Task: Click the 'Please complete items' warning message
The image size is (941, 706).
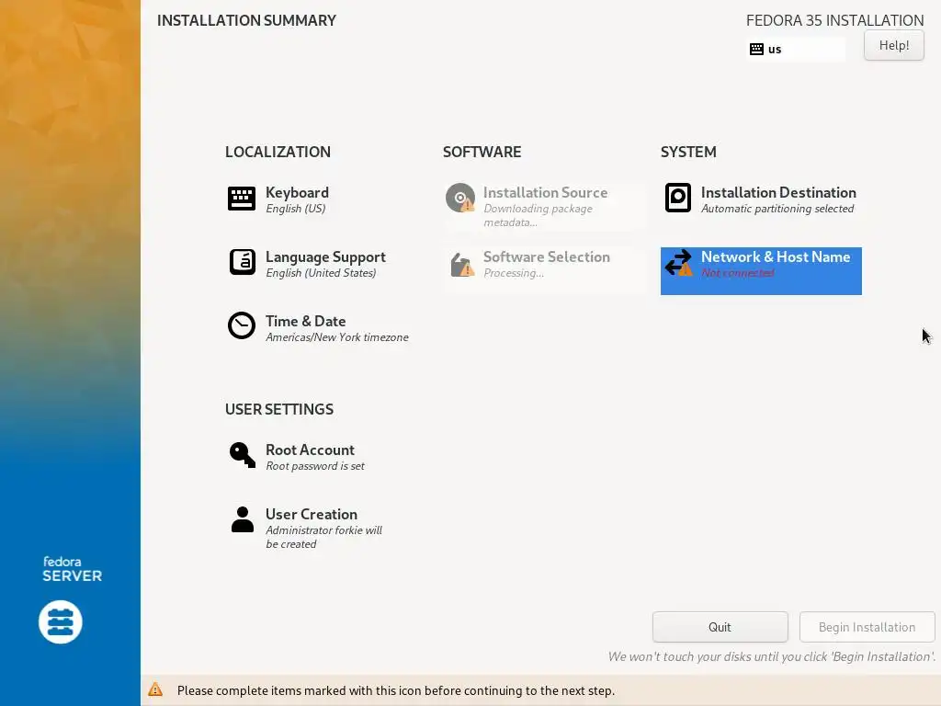Action: pos(395,690)
